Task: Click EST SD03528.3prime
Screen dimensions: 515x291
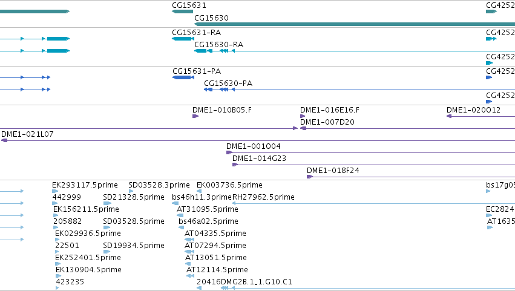Action: pyautogui.click(x=159, y=185)
